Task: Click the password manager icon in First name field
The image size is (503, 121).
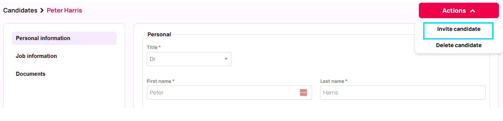Action: [x=303, y=93]
